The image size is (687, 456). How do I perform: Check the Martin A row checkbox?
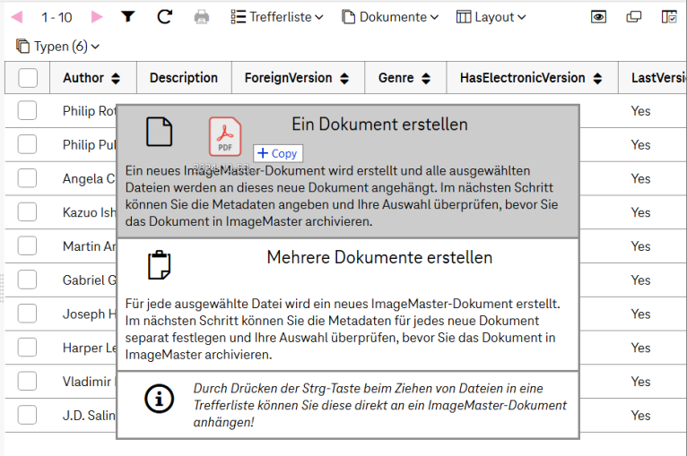(27, 246)
